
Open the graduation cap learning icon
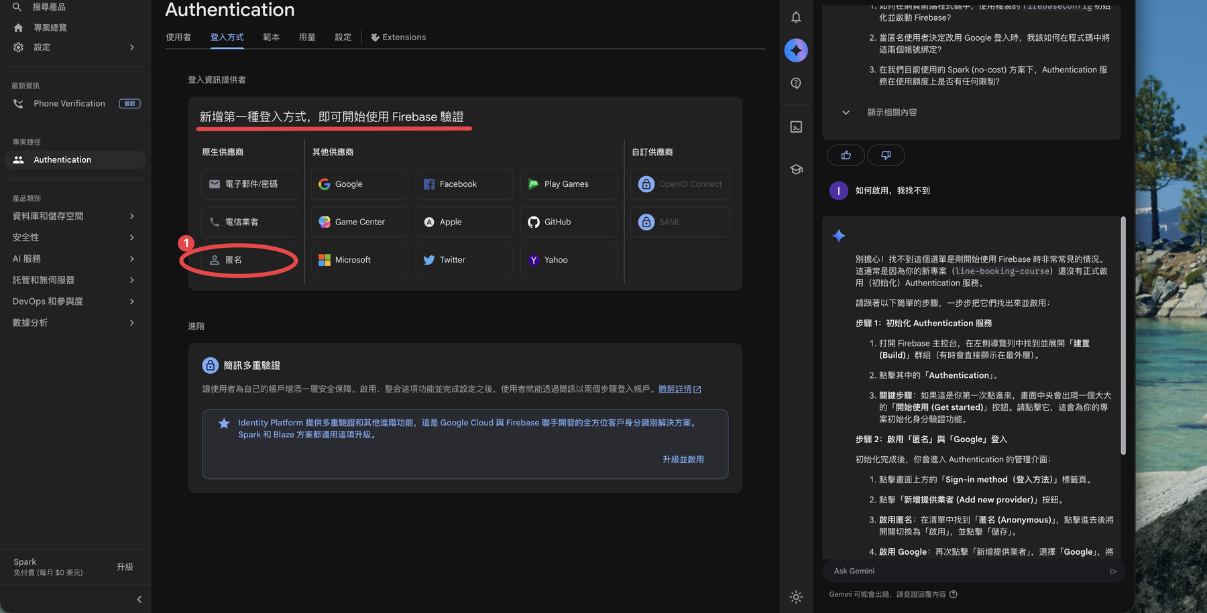click(796, 169)
